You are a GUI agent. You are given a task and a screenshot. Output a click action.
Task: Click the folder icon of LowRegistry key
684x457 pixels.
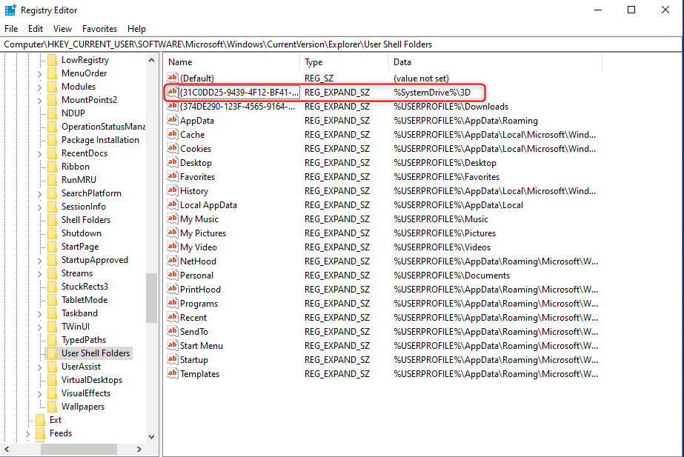pos(52,60)
